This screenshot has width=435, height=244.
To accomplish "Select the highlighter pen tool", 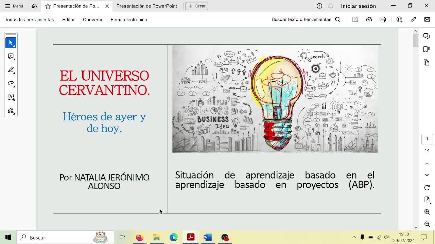I will [x=11, y=70].
